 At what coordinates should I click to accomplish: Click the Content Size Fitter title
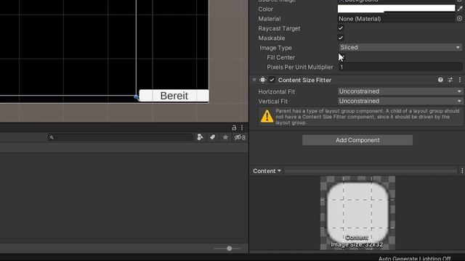click(304, 80)
